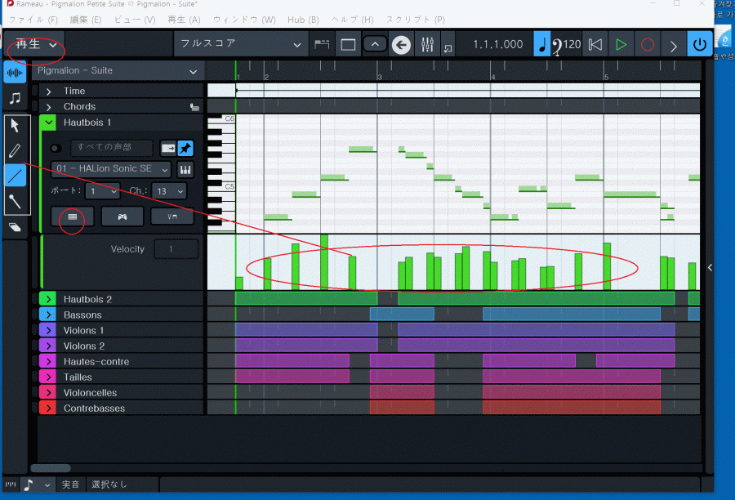The width and height of the screenshot is (735, 500).
Task: Click the eighth-note rhythmic grid icon
Action: [x=29, y=484]
